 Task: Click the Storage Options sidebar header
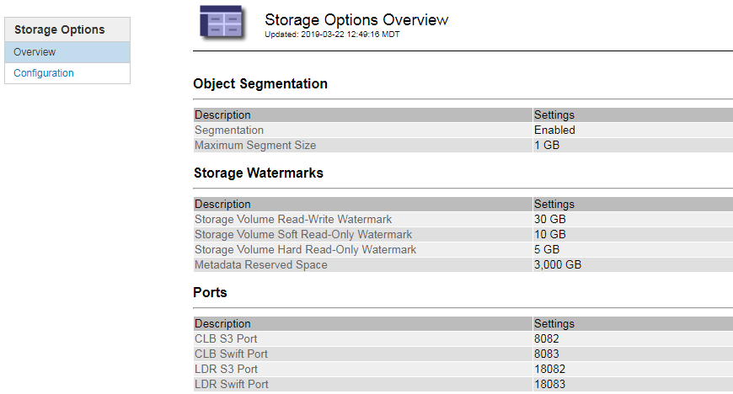(x=60, y=29)
